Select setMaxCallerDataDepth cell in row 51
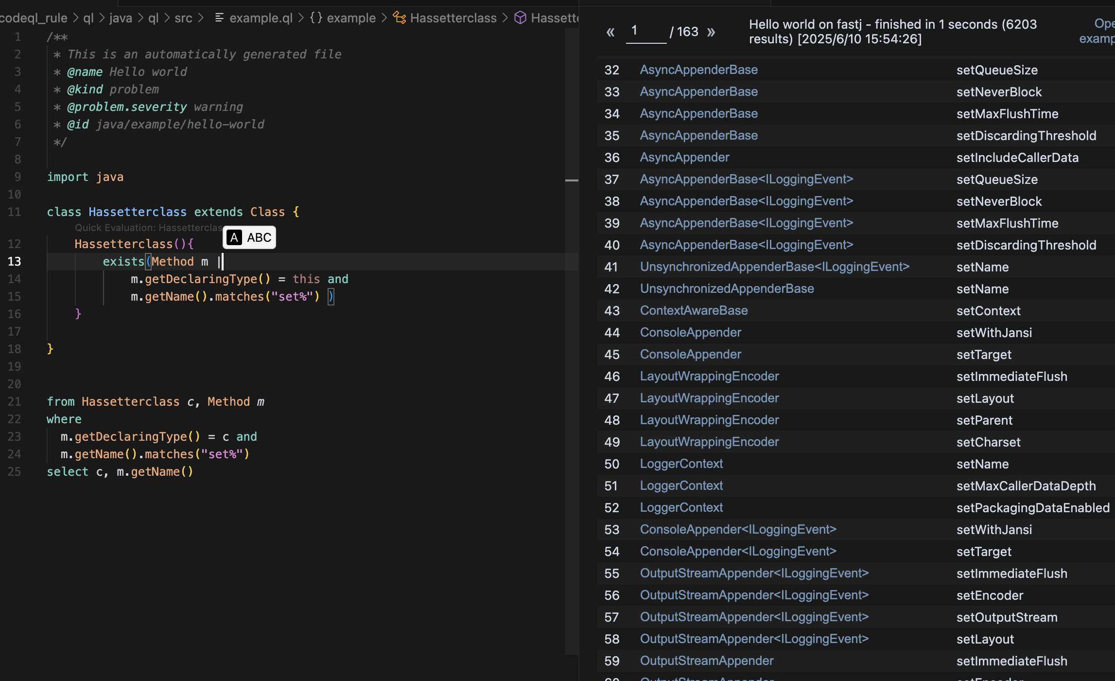 coord(1026,486)
